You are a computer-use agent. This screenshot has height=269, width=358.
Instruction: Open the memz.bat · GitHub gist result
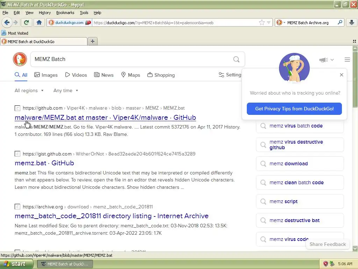44,163
